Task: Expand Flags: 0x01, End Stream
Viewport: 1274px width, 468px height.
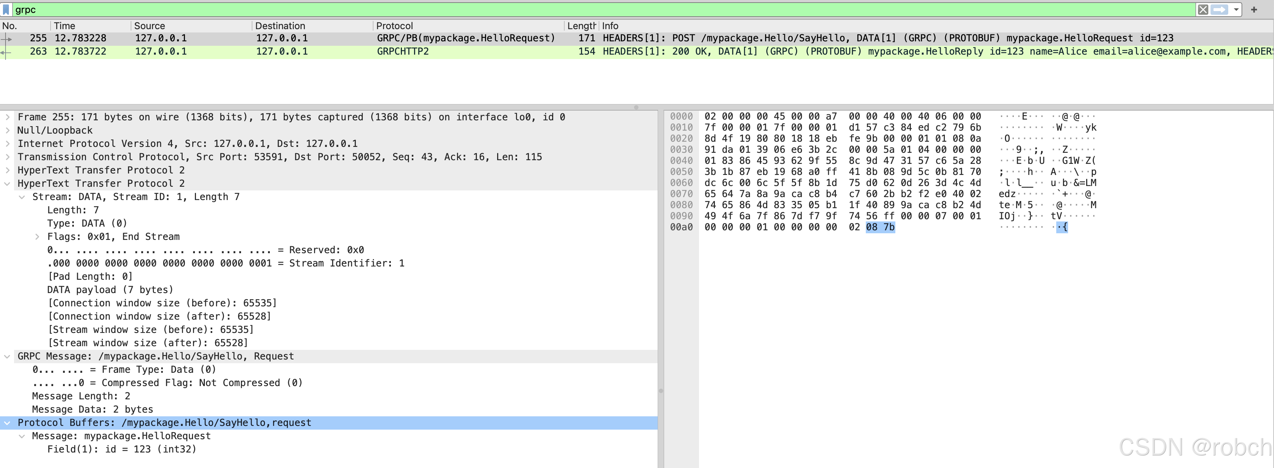Action: pos(37,237)
